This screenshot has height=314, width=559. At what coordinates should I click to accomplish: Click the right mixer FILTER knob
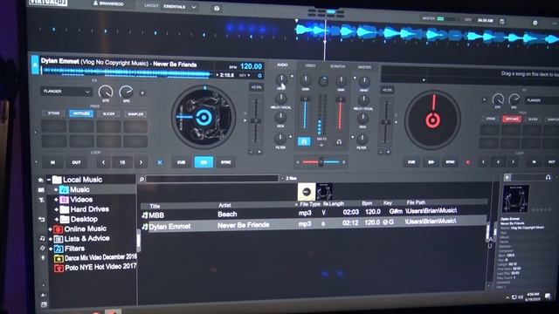click(362, 140)
